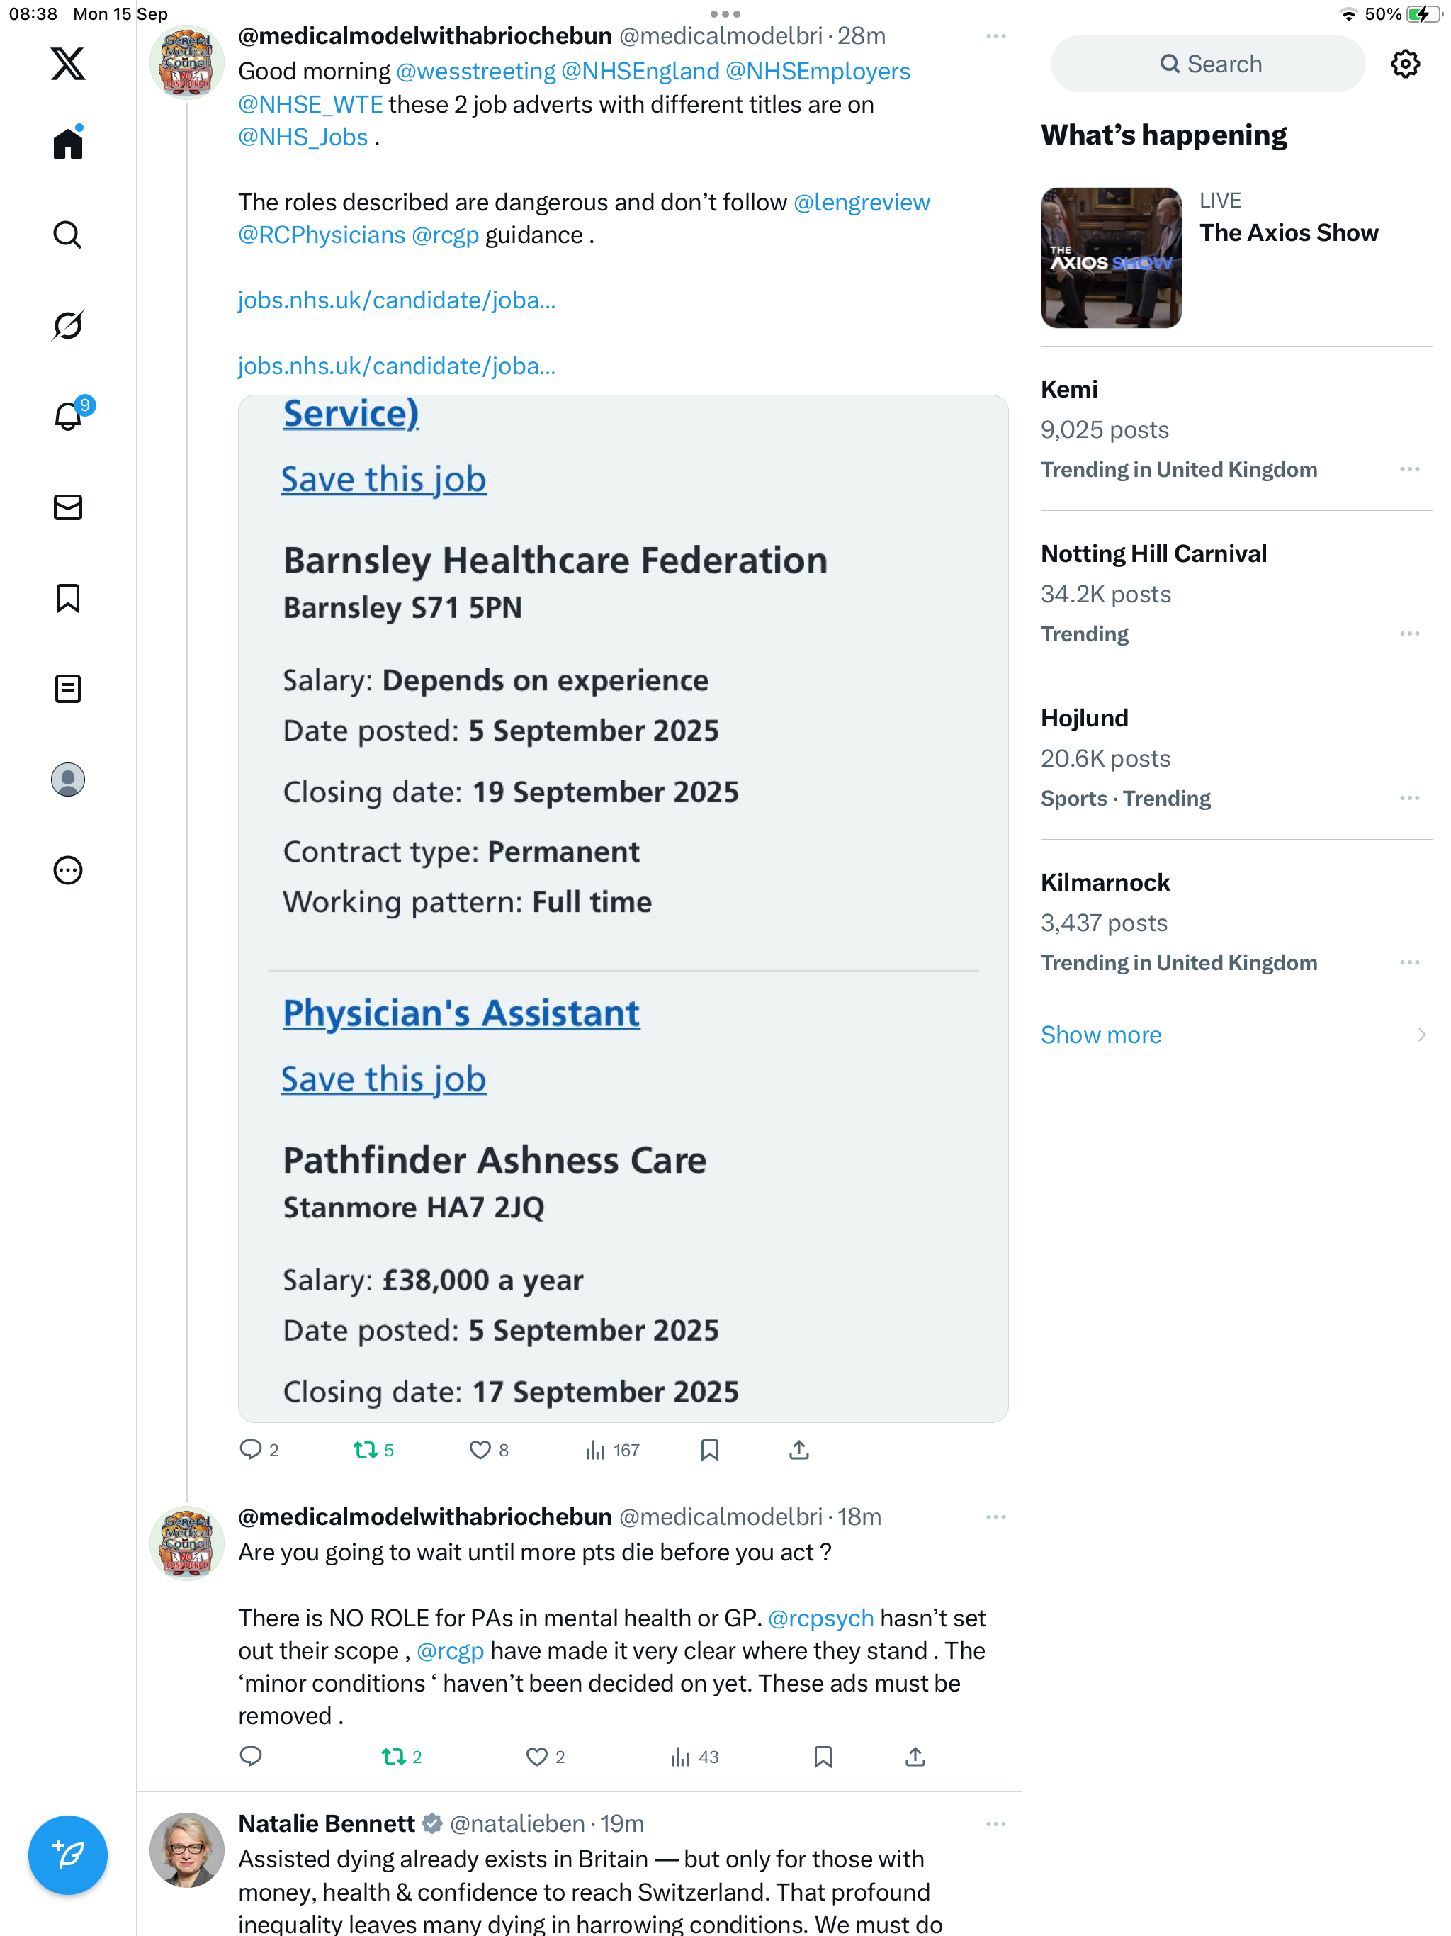Open settings gear next to Search
The width and height of the screenshot is (1451, 1936).
pyautogui.click(x=1405, y=64)
